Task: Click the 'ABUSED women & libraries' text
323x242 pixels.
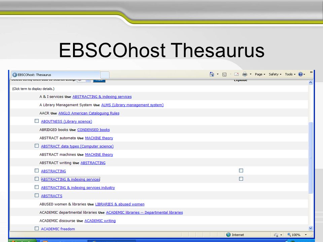Action: click(63, 204)
